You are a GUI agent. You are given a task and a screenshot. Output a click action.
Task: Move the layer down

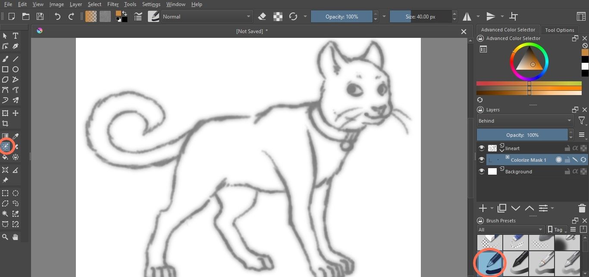[x=516, y=209]
